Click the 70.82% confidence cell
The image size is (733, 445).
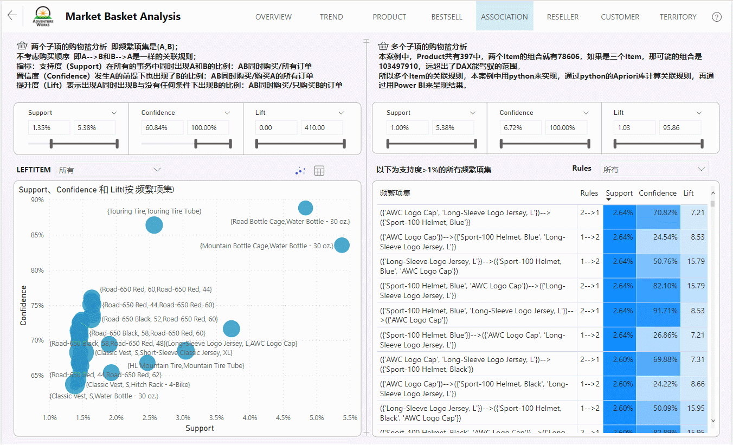tap(658, 217)
